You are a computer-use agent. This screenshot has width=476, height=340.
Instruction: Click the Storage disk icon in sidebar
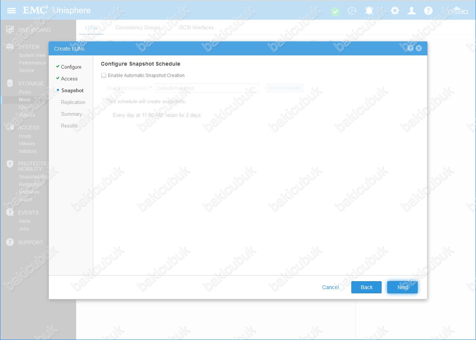pyautogui.click(x=10, y=83)
